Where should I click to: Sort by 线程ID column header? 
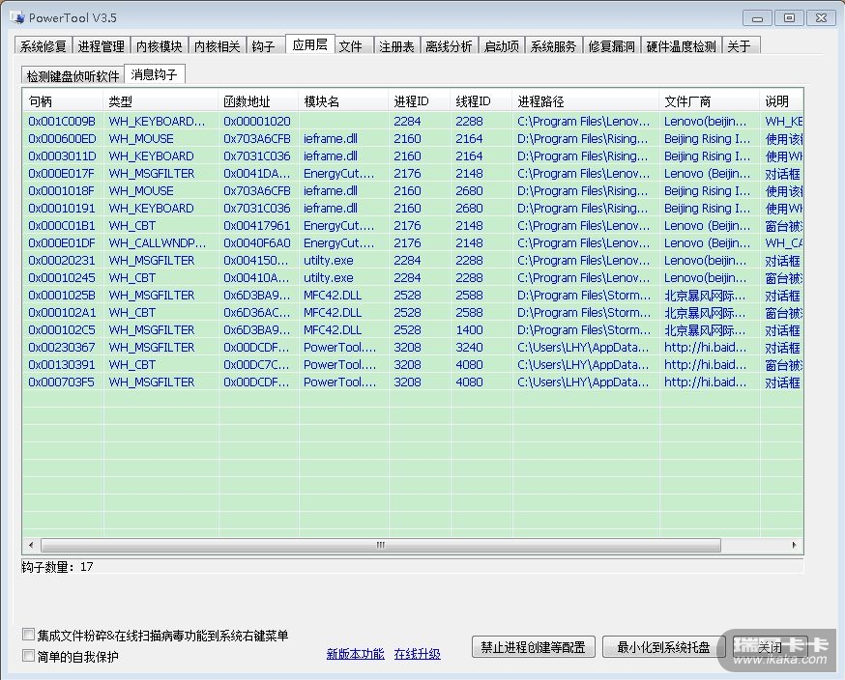(481, 101)
